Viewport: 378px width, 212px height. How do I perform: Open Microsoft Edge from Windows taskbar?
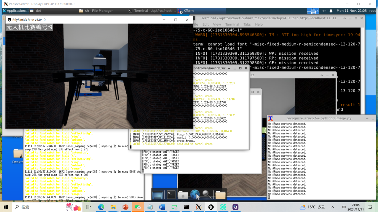pos(101,207)
